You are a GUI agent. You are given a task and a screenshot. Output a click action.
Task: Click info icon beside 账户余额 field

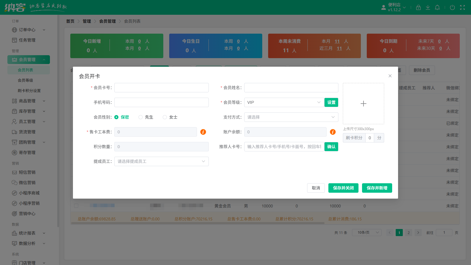[333, 132]
